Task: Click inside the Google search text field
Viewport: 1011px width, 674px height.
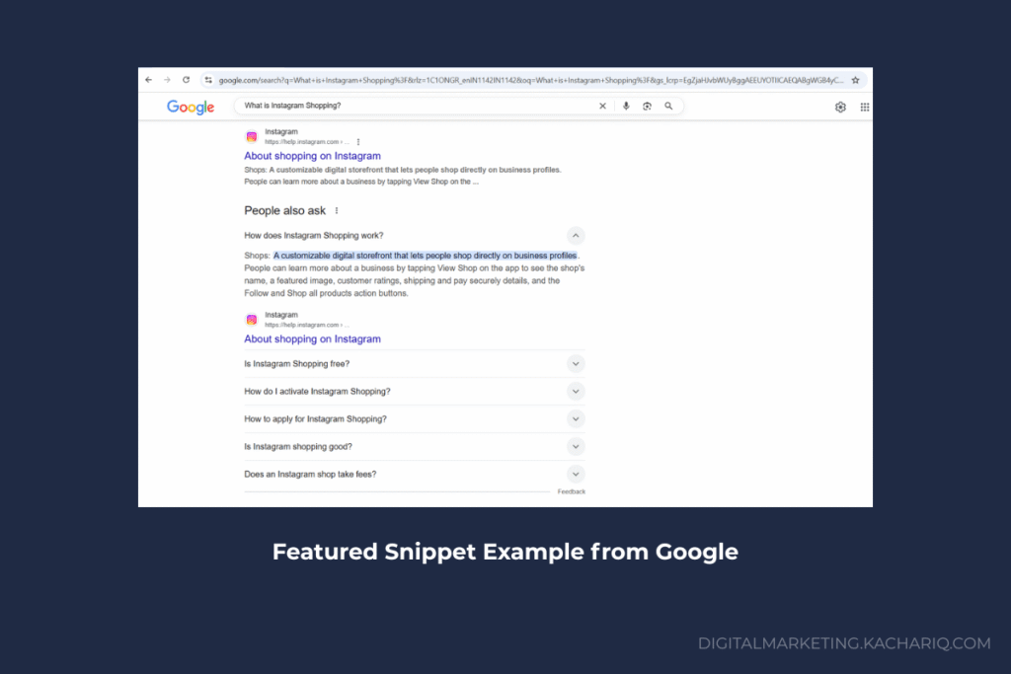Action: tap(415, 107)
